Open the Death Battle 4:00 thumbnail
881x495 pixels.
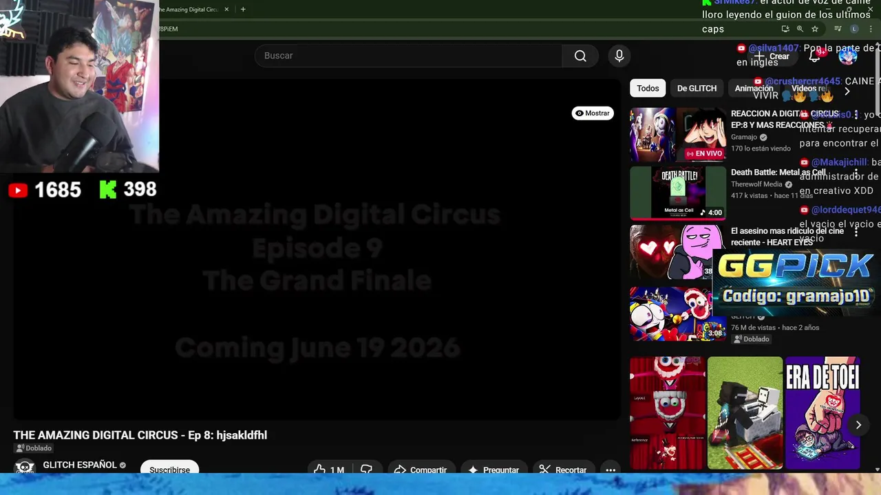(678, 192)
